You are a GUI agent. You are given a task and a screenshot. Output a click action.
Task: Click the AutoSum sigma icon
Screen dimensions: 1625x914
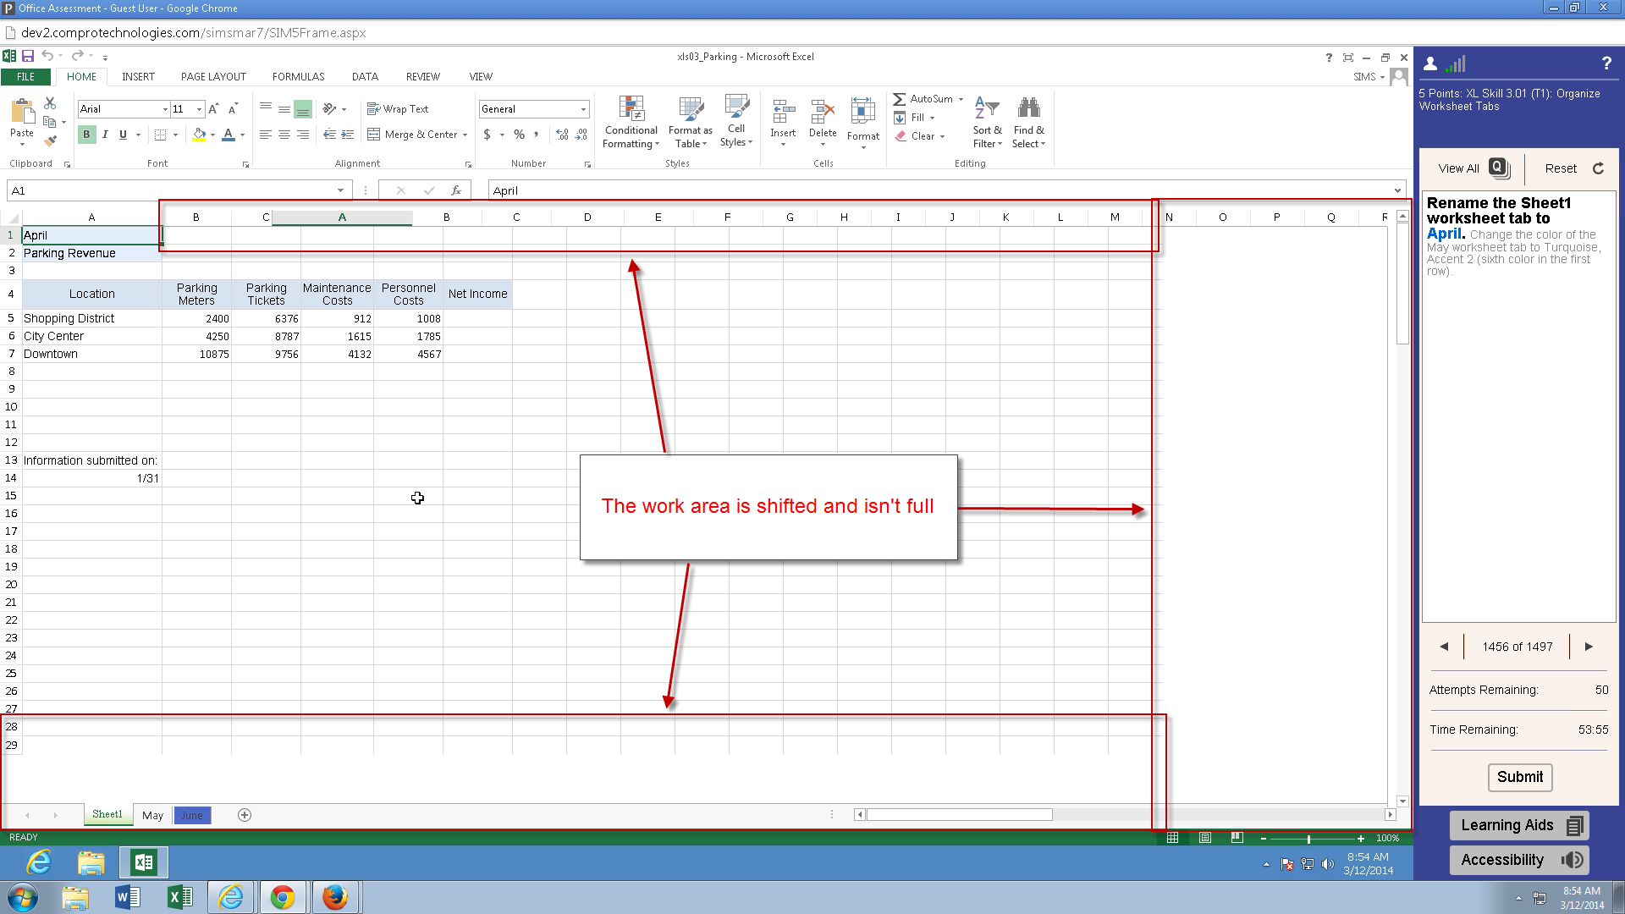tap(900, 99)
